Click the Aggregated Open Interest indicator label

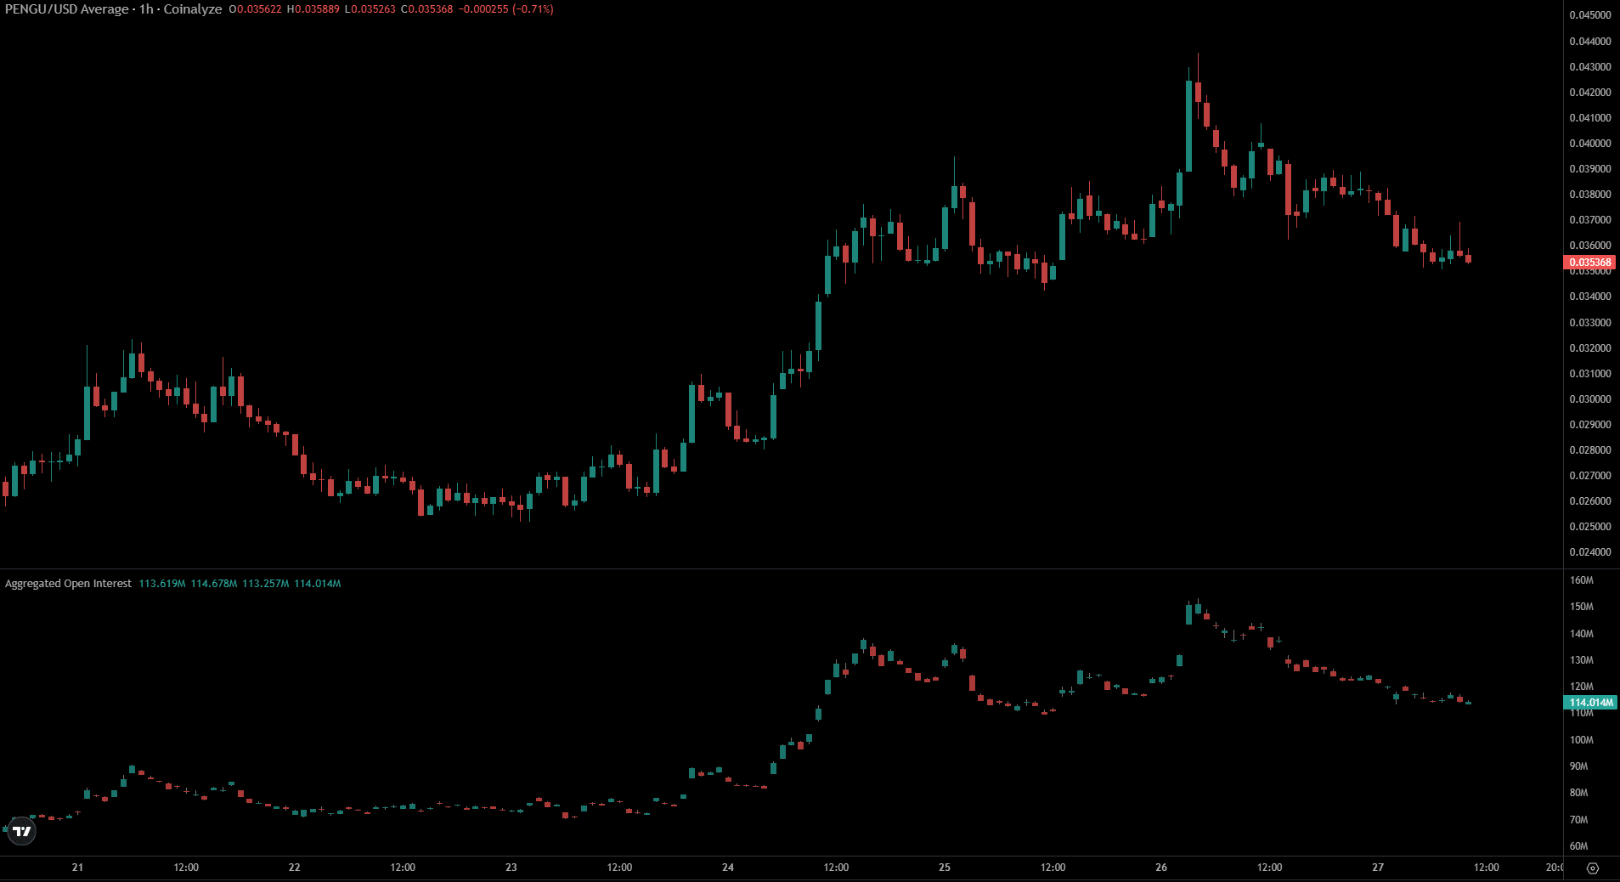68,584
